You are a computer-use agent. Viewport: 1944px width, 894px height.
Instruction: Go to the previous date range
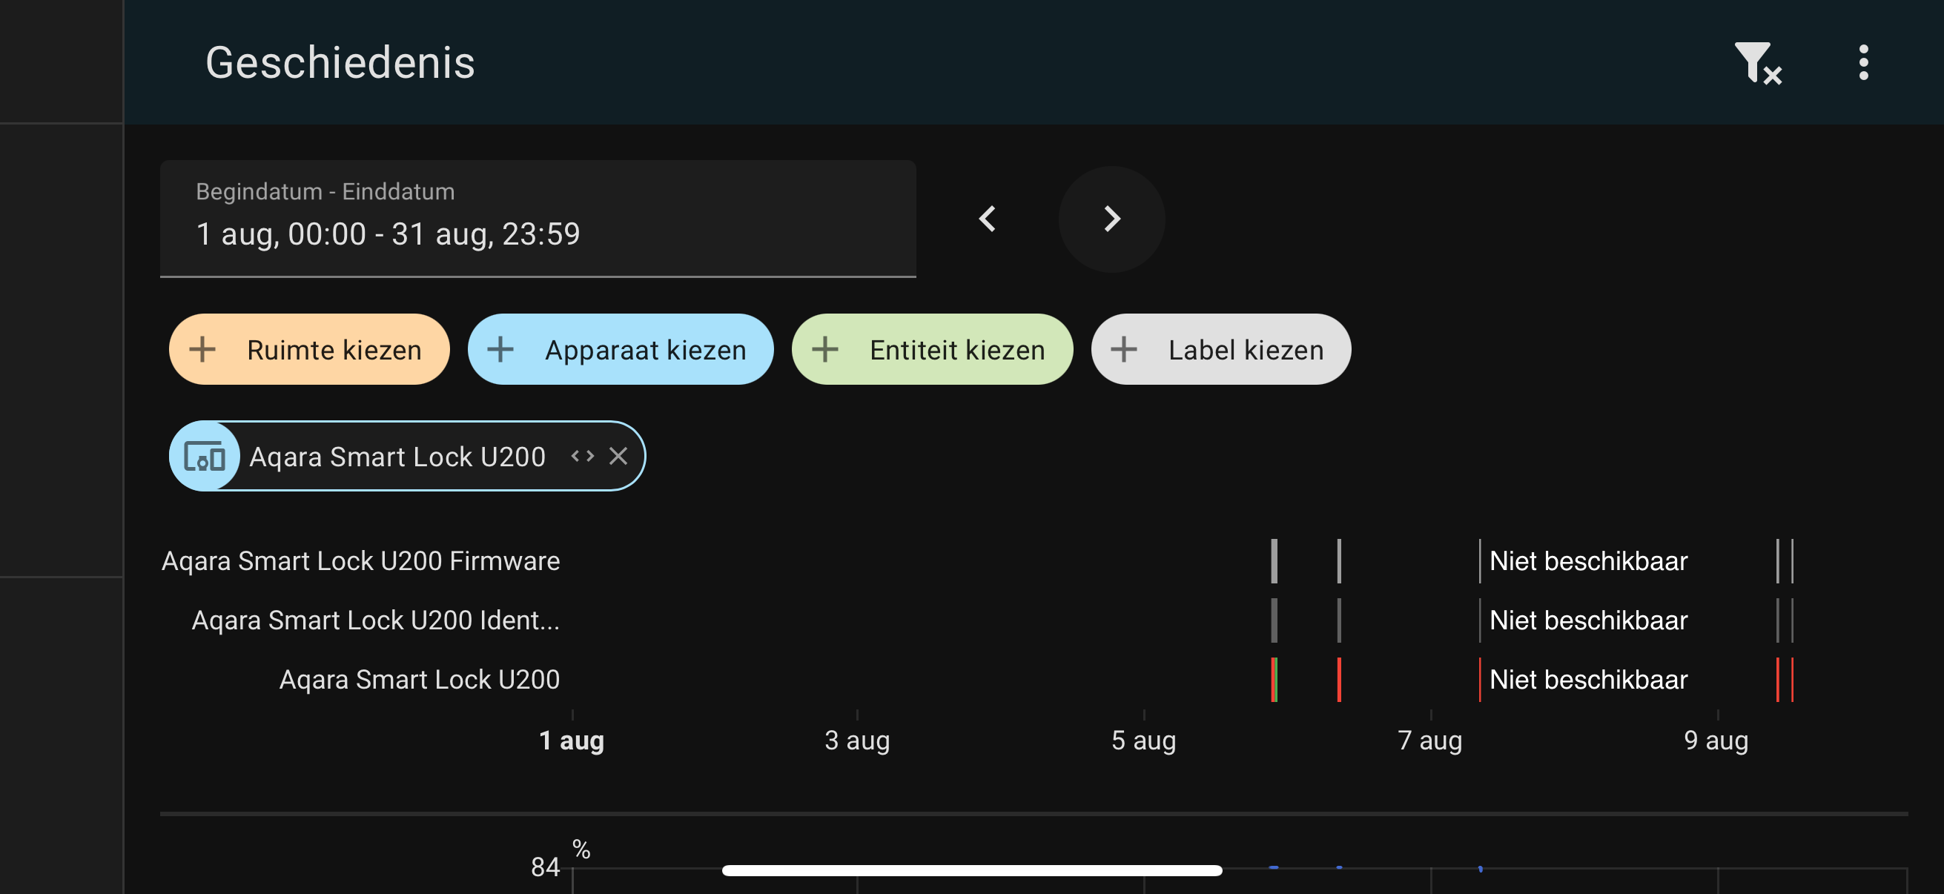click(988, 219)
